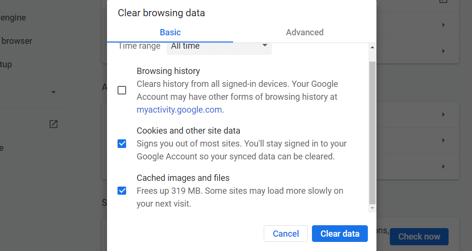Click the topmost right-pointing arrow in background settings
Screen dimensions: 472x251
443,25
